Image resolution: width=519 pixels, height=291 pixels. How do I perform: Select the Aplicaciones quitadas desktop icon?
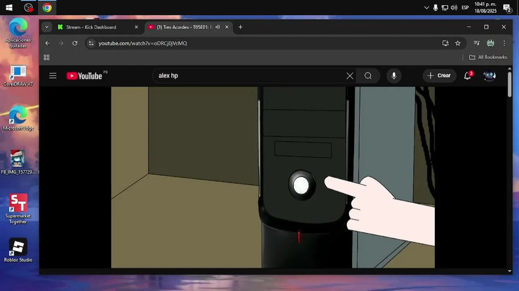(18, 34)
